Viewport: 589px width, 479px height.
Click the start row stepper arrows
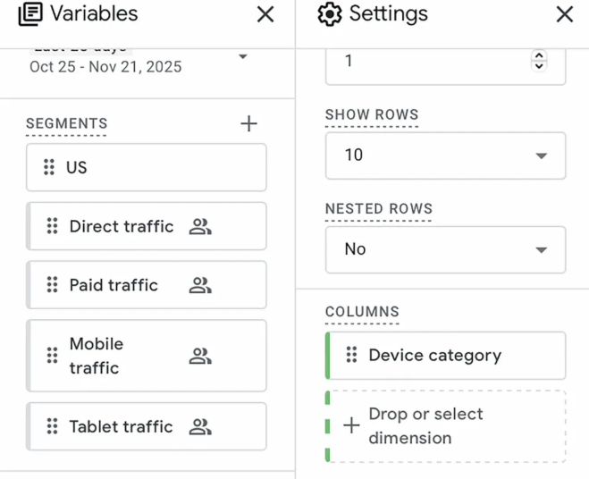click(x=538, y=61)
